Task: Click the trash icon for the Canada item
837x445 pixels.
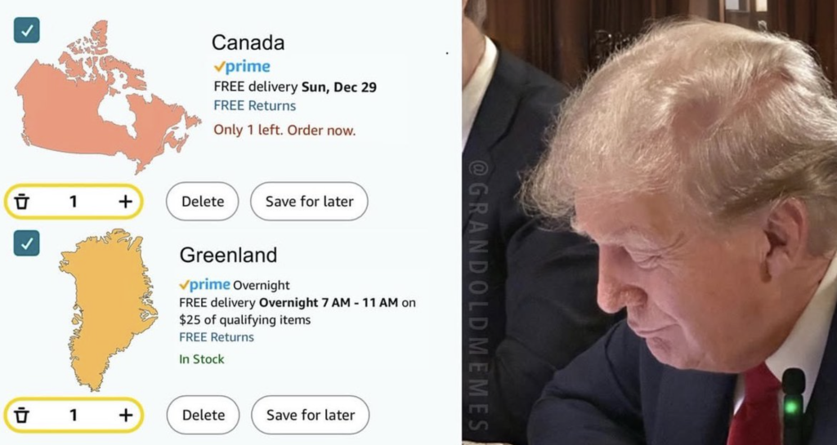Action: click(x=21, y=202)
